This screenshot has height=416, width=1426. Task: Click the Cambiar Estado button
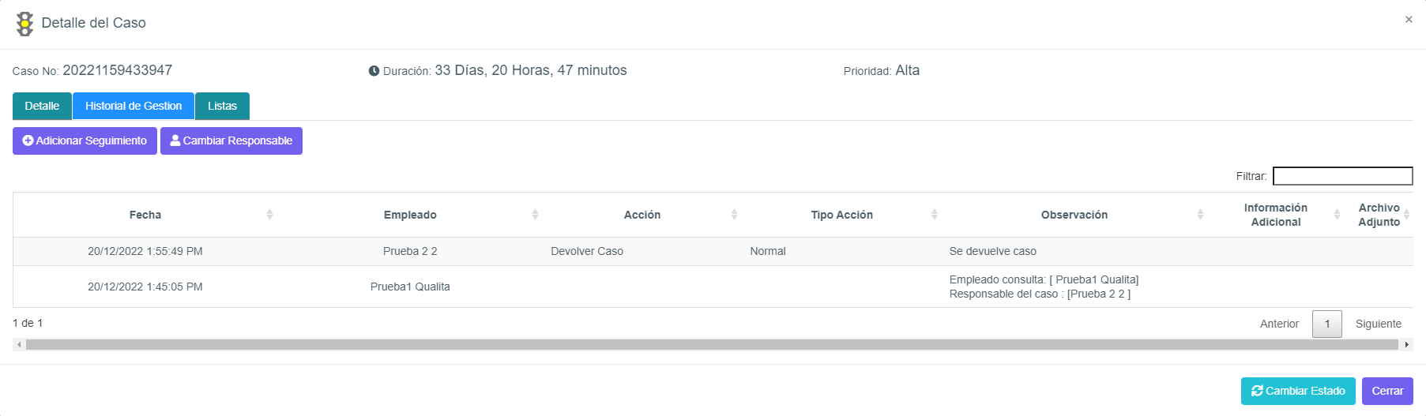[1298, 391]
